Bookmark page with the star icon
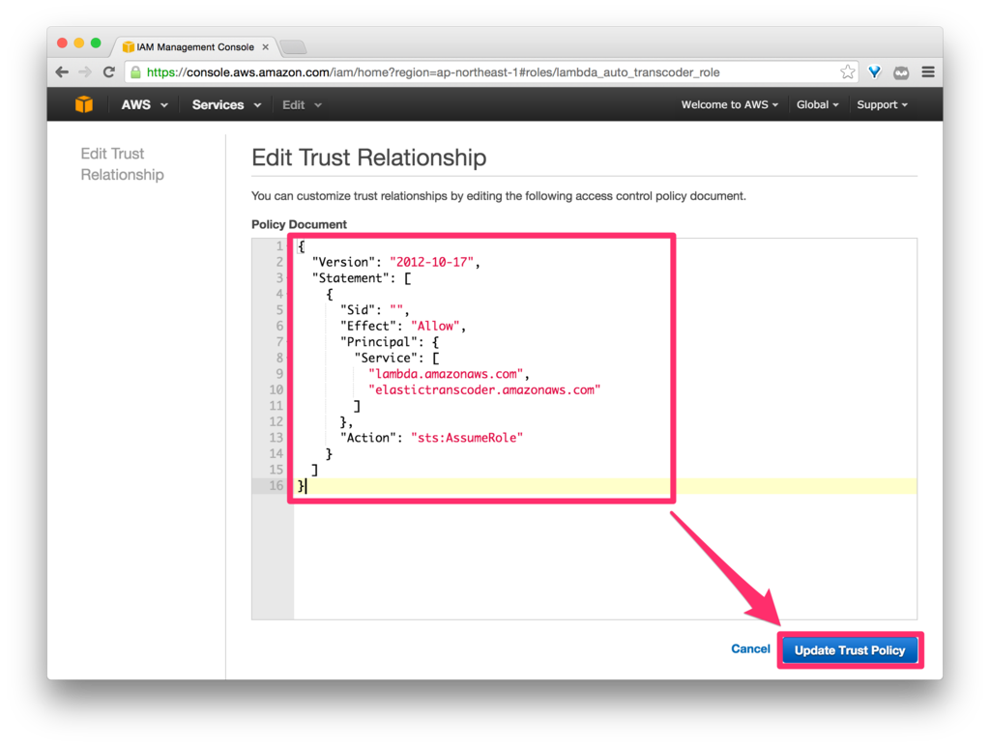This screenshot has height=747, width=990. (x=847, y=72)
